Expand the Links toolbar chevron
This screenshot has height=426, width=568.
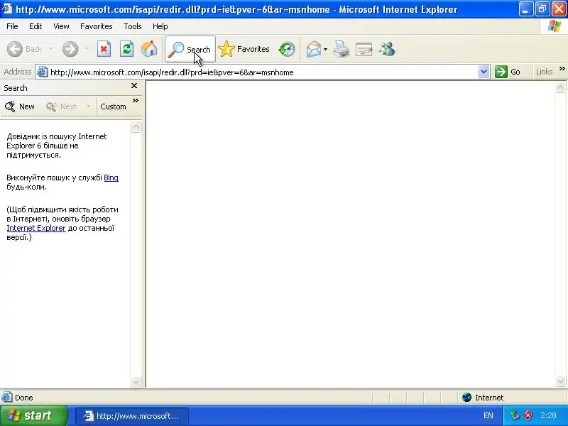[562, 68]
